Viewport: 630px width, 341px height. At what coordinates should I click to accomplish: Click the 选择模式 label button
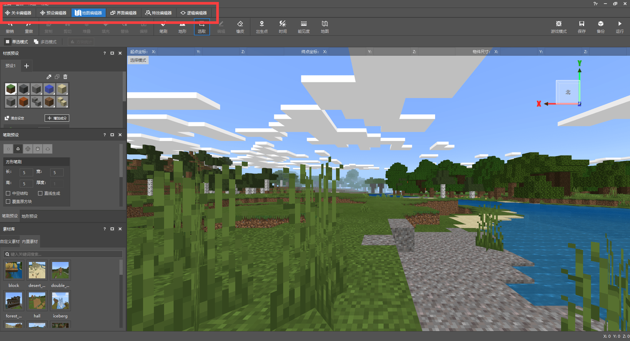pyautogui.click(x=138, y=60)
